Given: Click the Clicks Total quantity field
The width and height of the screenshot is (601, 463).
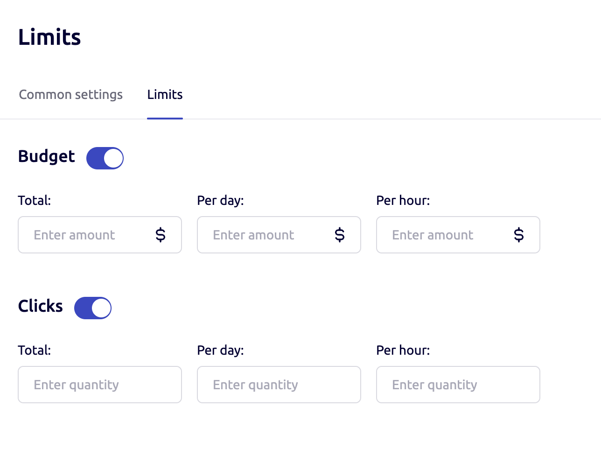Looking at the screenshot, I should [x=100, y=385].
